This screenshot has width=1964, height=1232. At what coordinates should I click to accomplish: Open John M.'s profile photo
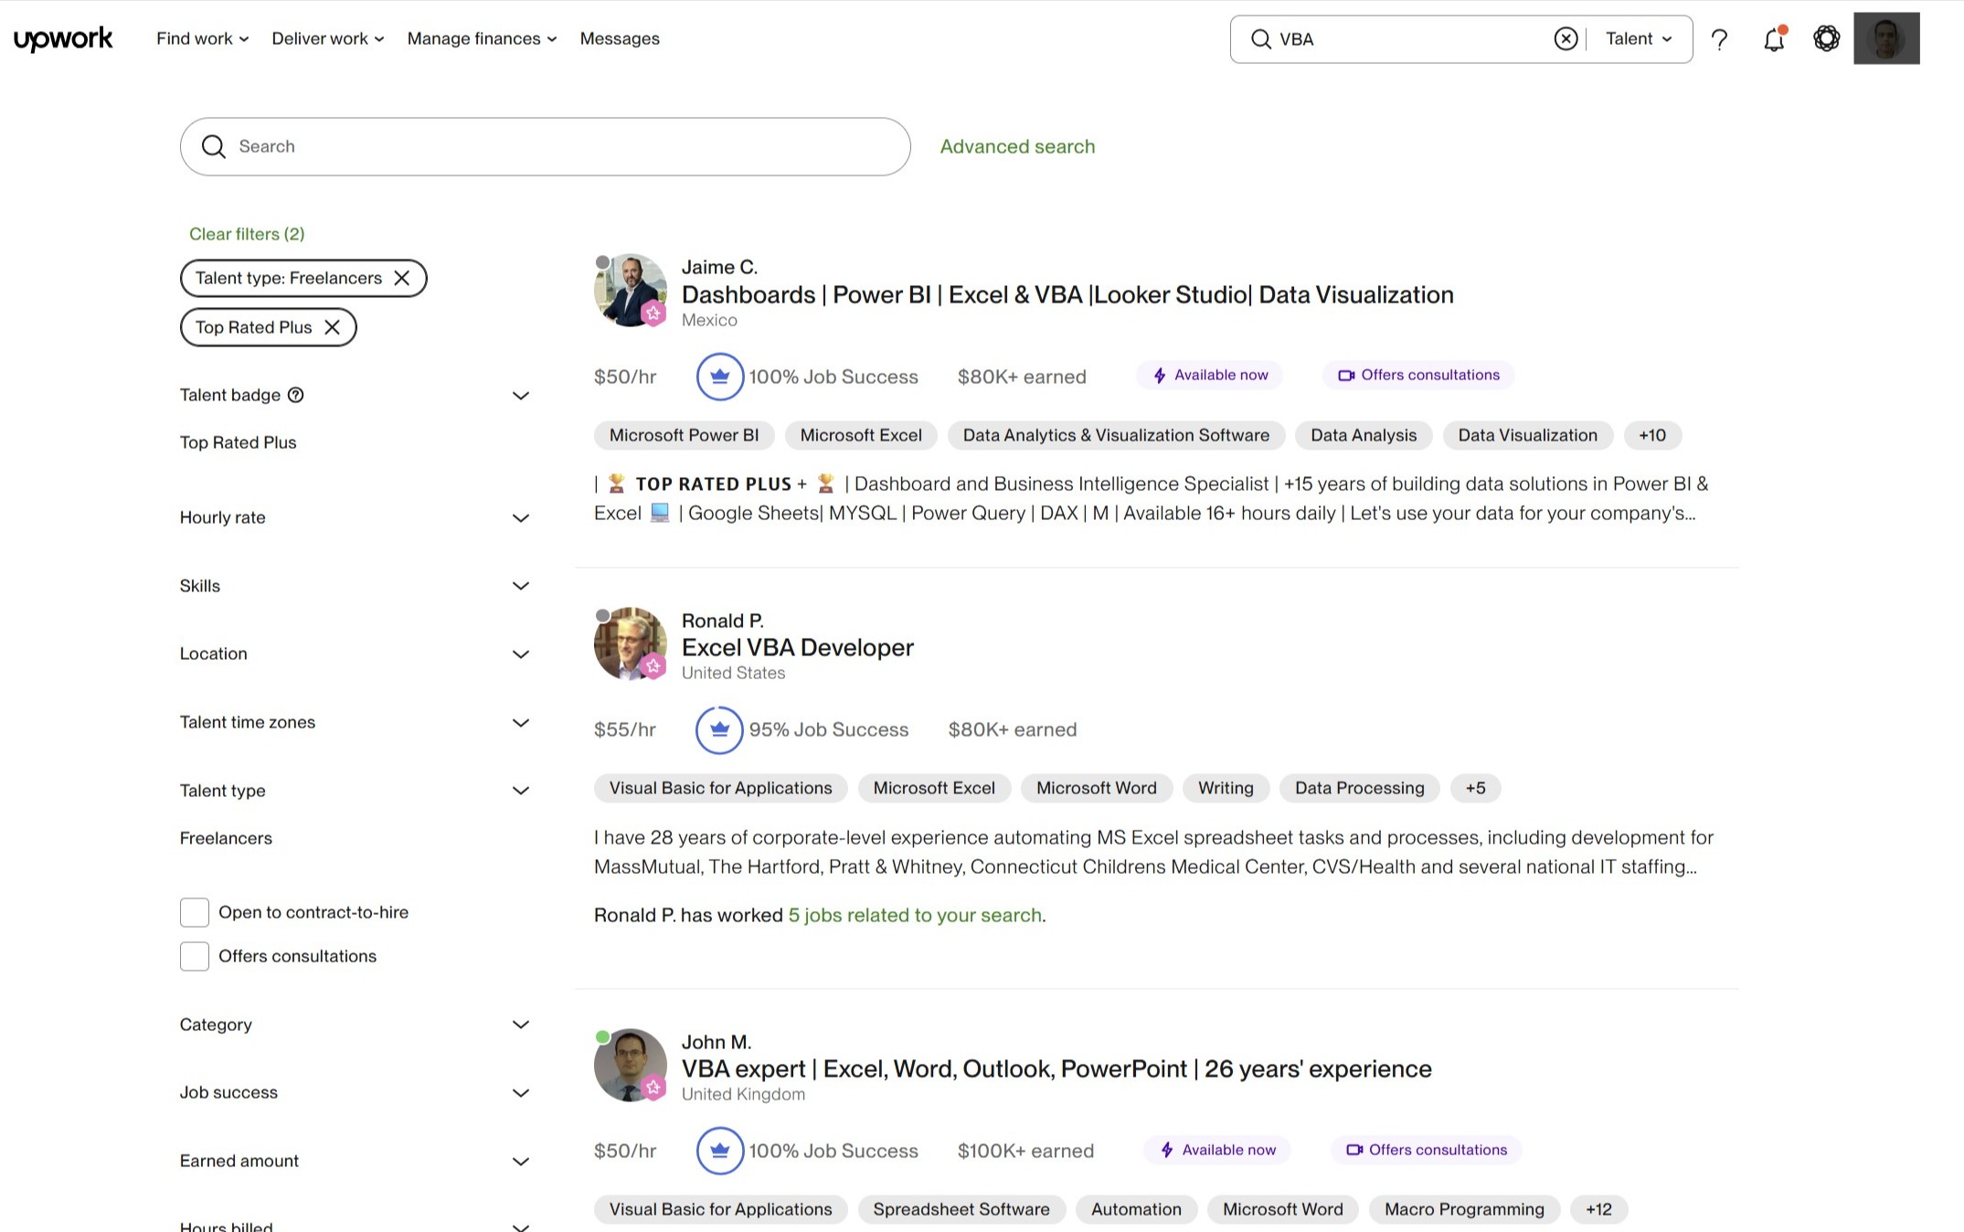(x=631, y=1065)
